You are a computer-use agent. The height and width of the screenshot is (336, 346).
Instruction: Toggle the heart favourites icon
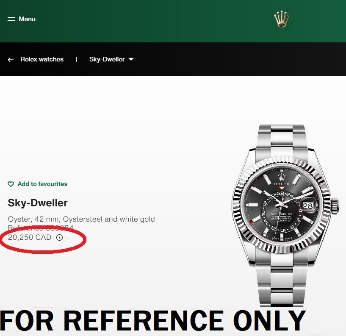click(11, 184)
